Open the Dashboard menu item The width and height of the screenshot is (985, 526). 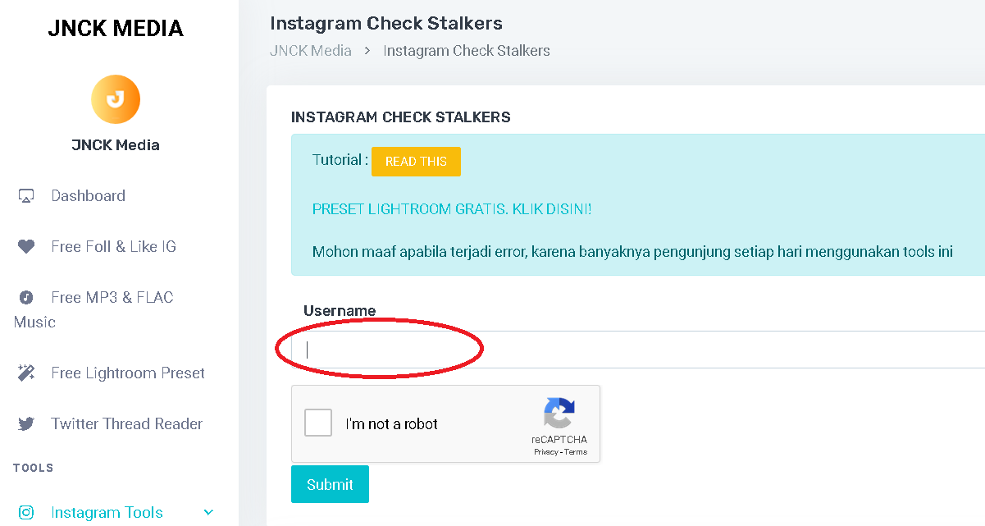(x=89, y=196)
